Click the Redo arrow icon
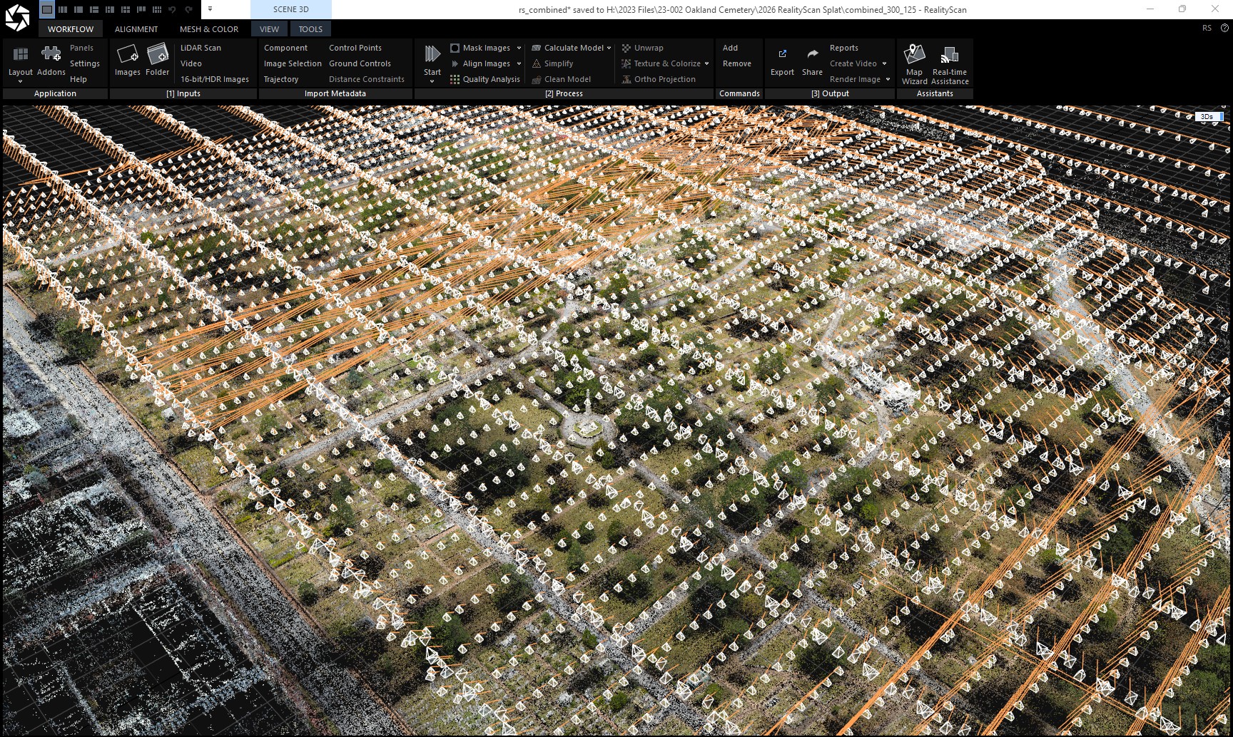This screenshot has width=1233, height=737. click(188, 9)
